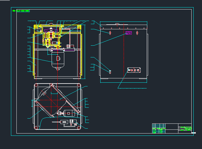Viewport: 202px width, 149px height.
Task: Click the lid knob atop the front view
Action: 51,24
